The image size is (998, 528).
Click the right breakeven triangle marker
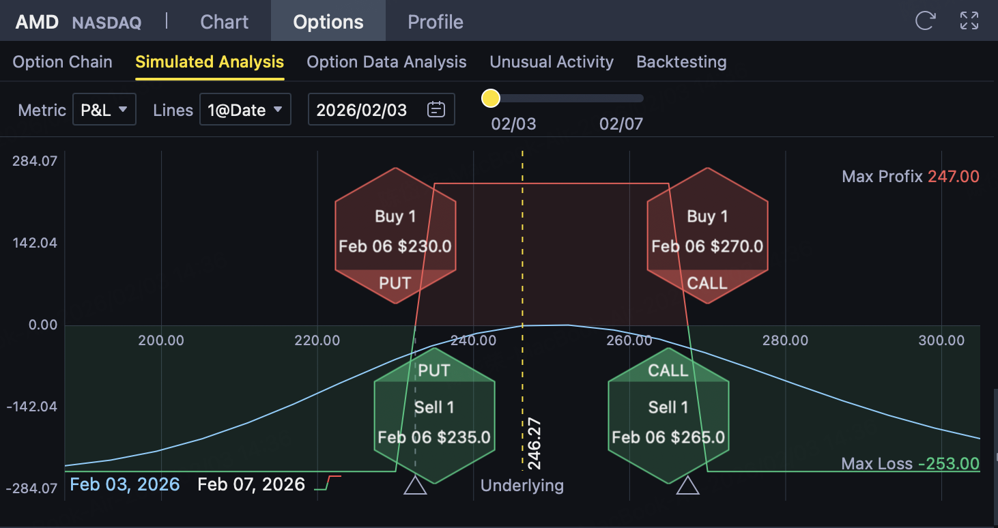point(687,485)
